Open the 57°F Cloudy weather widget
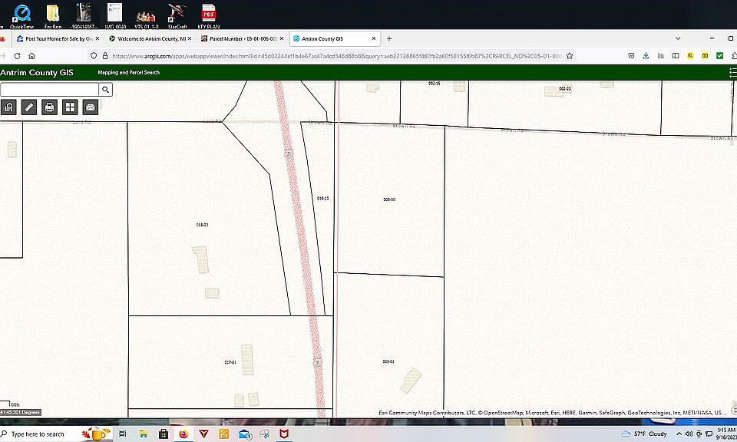 click(644, 434)
